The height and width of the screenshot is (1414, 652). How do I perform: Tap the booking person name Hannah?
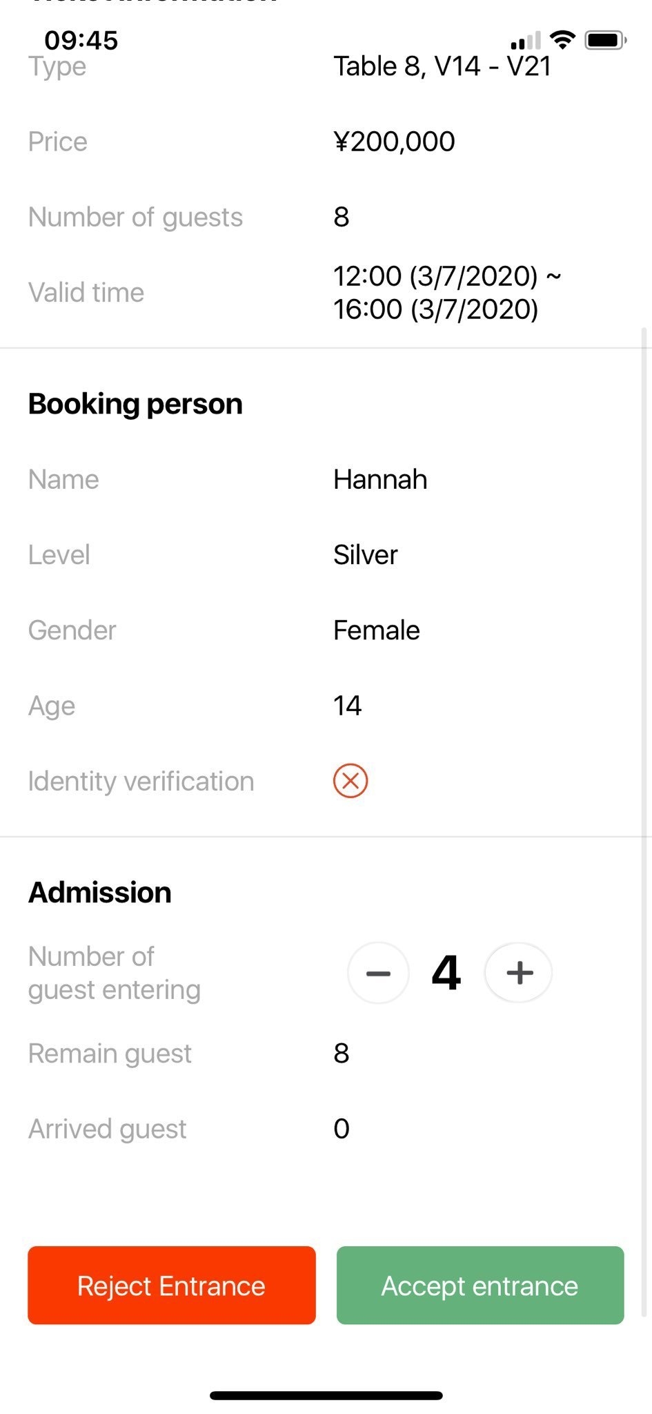click(380, 480)
